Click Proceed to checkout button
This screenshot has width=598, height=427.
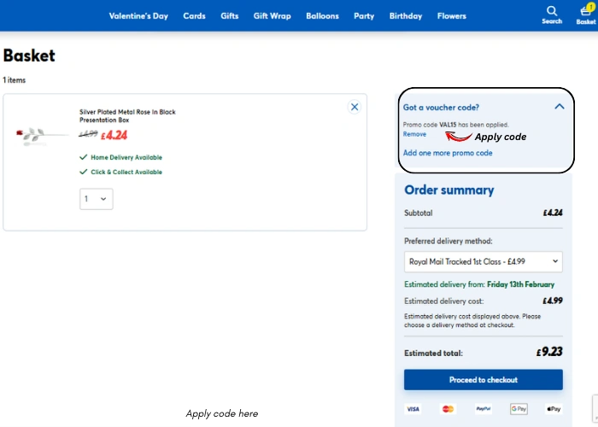483,379
